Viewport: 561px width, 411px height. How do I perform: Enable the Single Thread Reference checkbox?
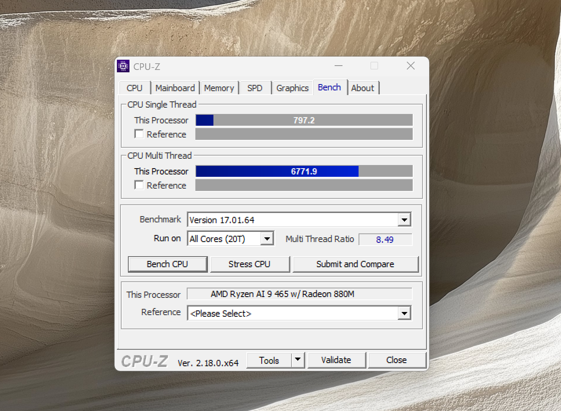click(x=139, y=134)
